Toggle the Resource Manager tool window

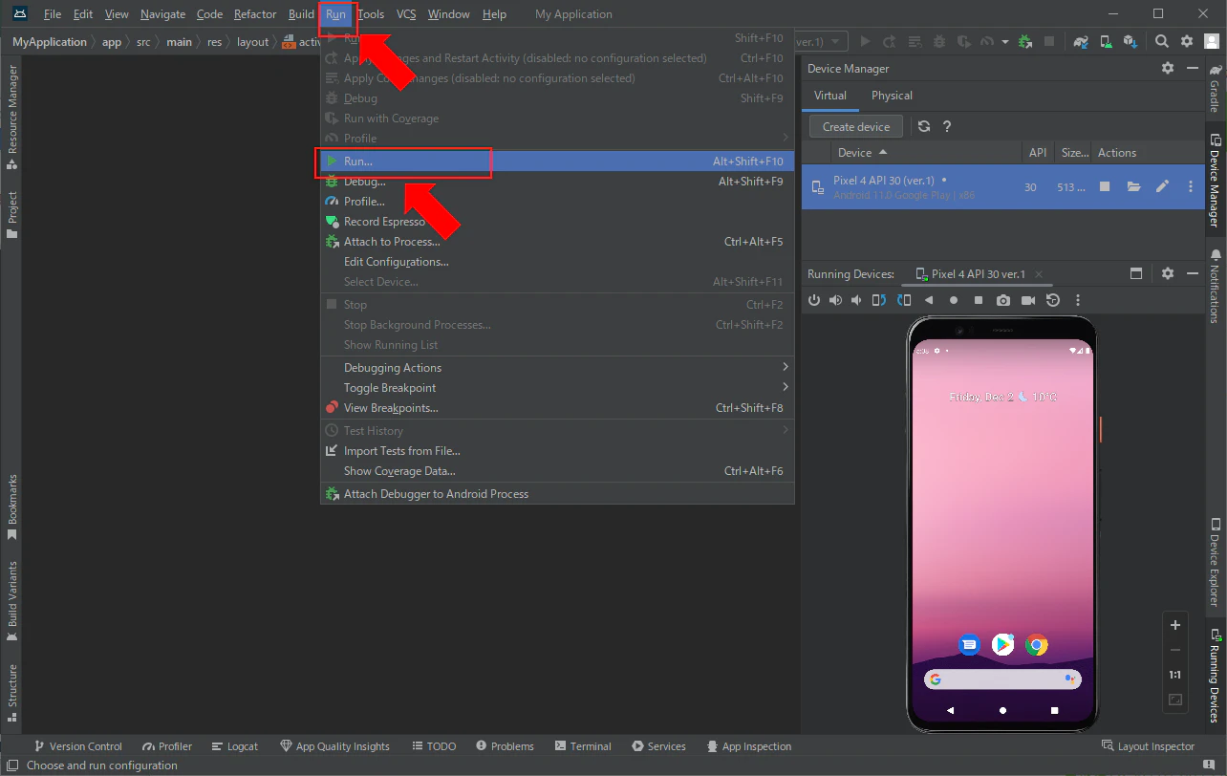pos(12,118)
